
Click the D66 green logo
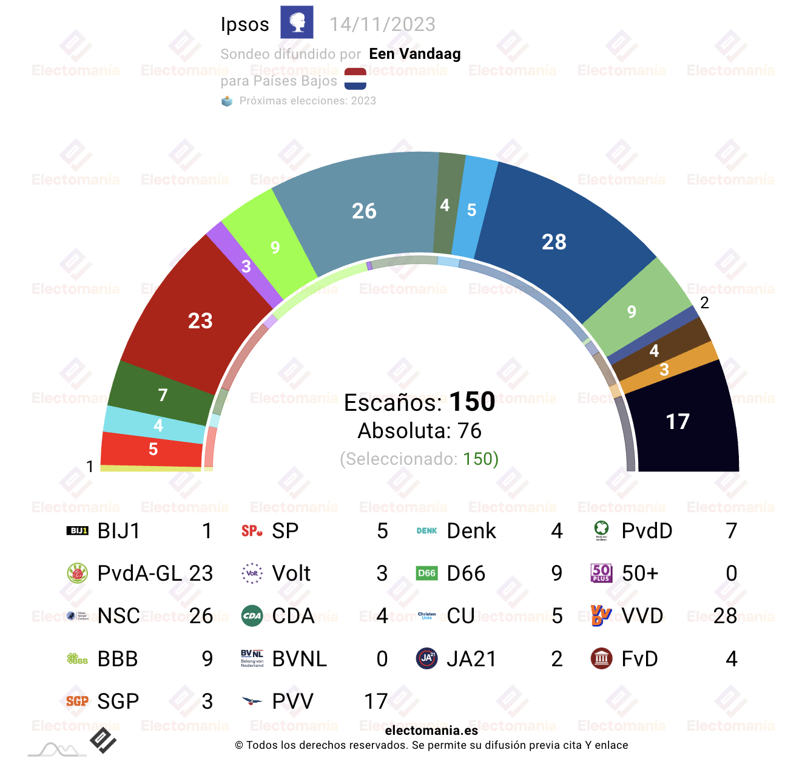coord(426,573)
